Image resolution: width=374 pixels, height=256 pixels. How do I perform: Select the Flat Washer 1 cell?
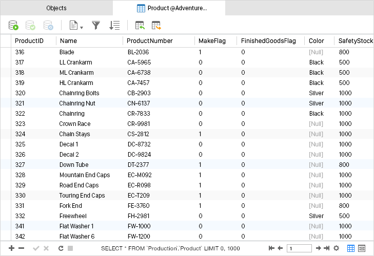76,226
